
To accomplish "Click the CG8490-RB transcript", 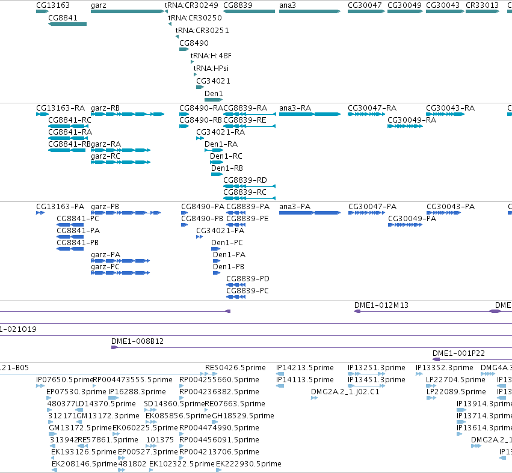I will [x=184, y=126].
